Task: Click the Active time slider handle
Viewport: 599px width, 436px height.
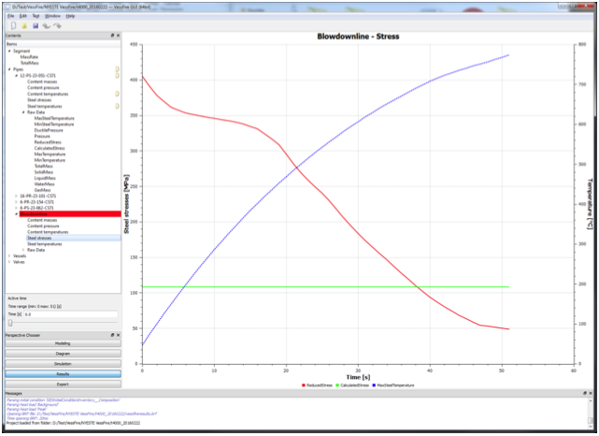Action: [10, 323]
